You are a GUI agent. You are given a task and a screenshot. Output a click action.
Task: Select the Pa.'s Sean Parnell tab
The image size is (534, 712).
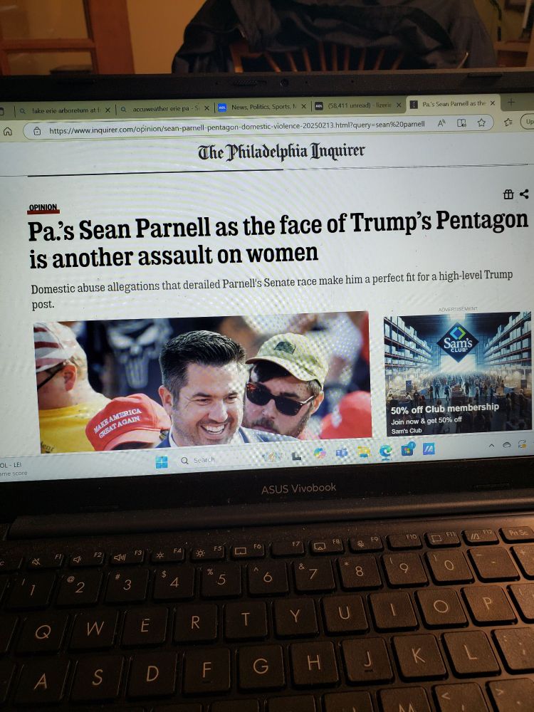pos(451,104)
